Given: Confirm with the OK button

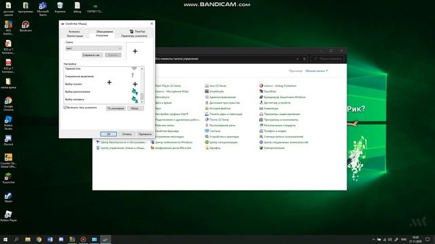Looking at the screenshot, I should (109, 134).
